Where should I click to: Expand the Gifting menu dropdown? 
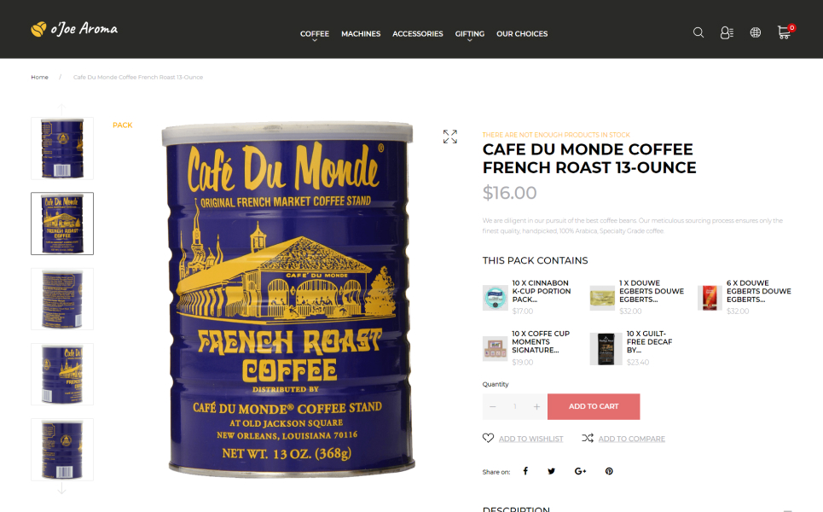click(x=469, y=35)
